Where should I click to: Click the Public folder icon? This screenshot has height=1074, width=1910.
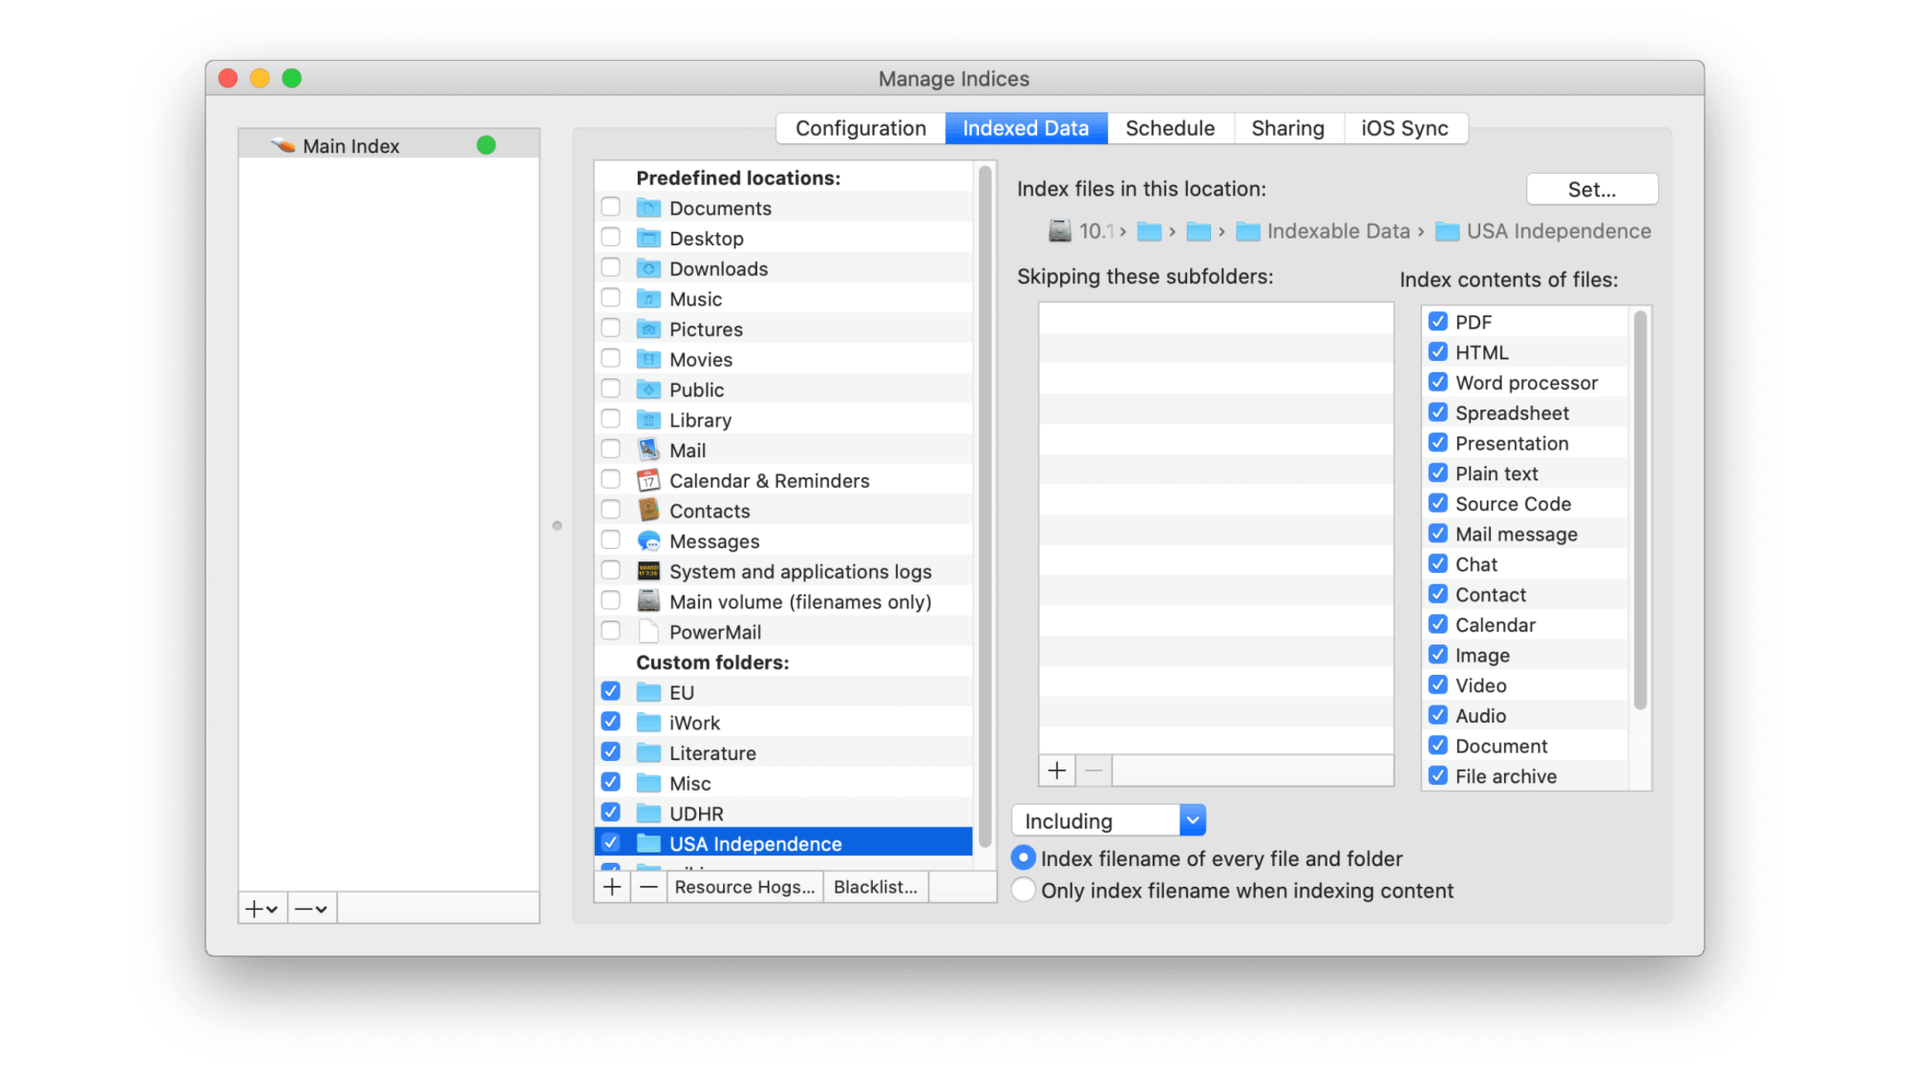648,390
